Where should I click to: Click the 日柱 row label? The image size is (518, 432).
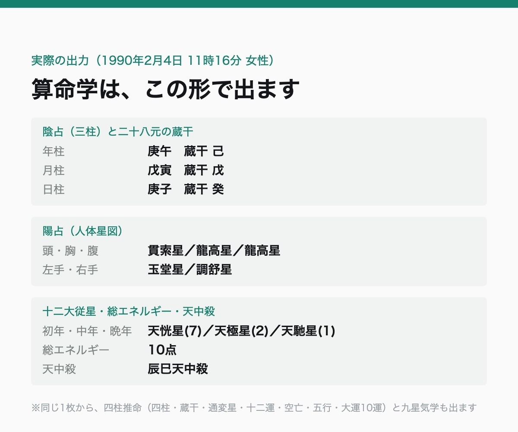point(54,189)
